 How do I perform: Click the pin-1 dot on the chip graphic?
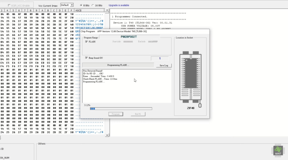(187, 60)
